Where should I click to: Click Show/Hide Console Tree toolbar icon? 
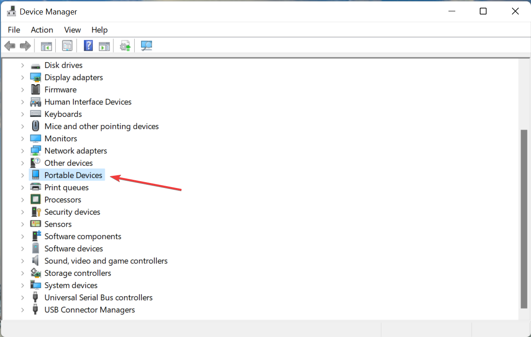click(46, 46)
